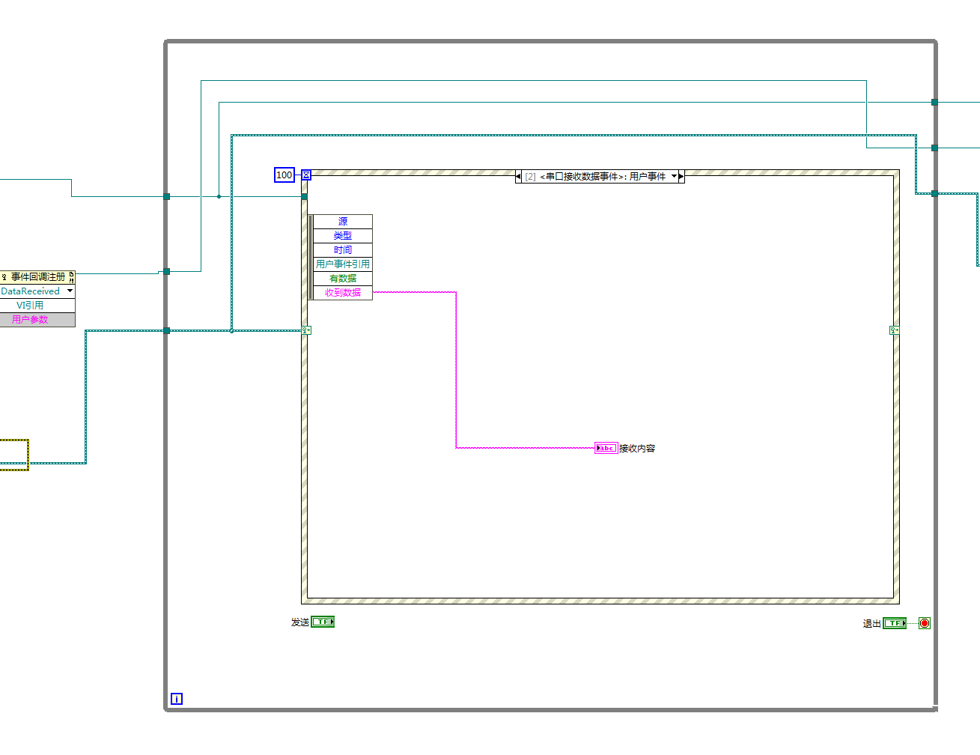Open the event case selector dropdown arrow

[x=674, y=177]
